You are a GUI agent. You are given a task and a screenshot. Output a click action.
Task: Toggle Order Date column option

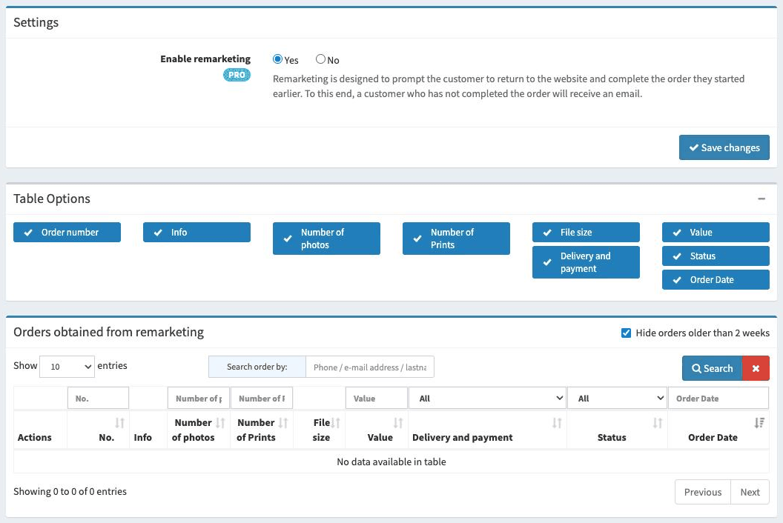click(x=716, y=280)
